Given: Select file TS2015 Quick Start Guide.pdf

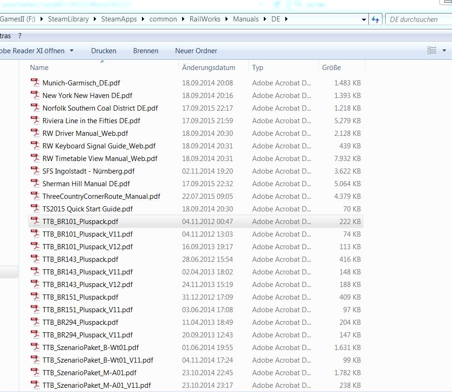Looking at the screenshot, I should [87, 209].
